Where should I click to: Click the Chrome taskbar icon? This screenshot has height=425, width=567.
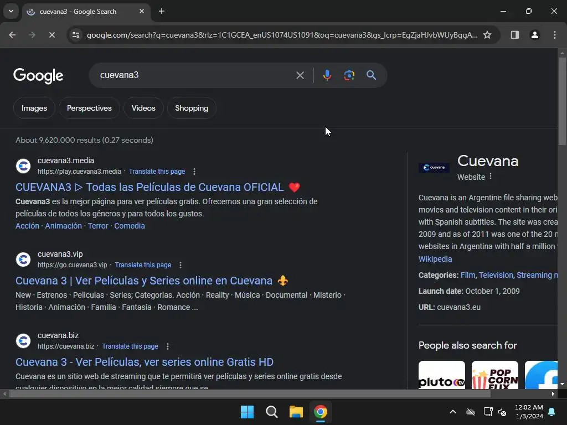tap(320, 412)
